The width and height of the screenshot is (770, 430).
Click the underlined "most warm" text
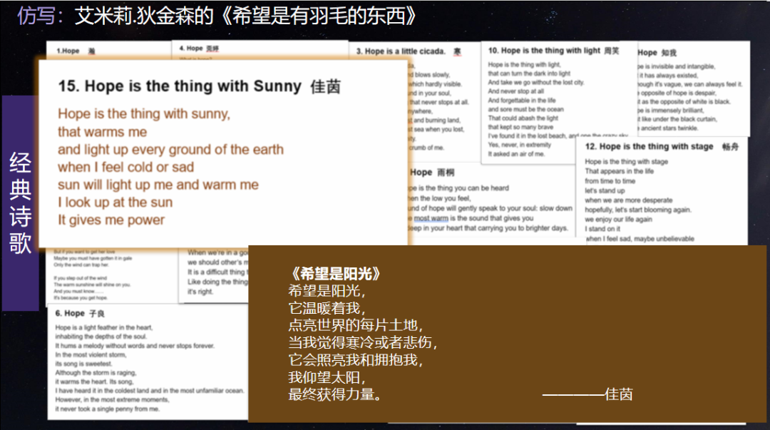click(x=432, y=218)
